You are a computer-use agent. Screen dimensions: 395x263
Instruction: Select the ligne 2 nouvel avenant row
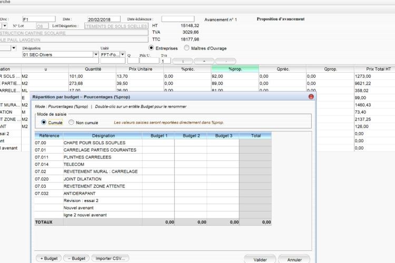[153, 215]
